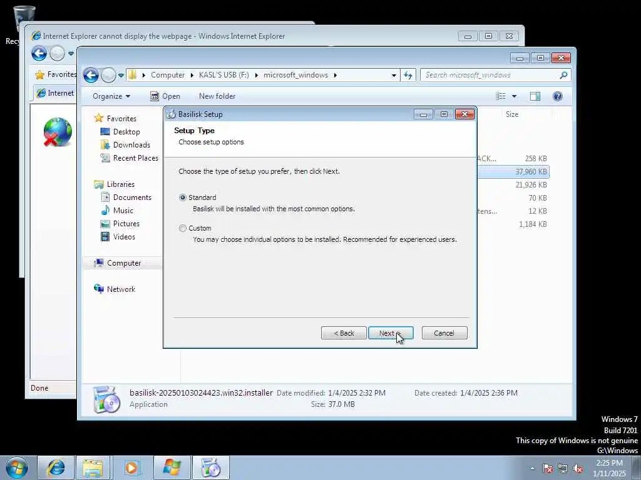The height and width of the screenshot is (480, 641).
Task: Maximize the Basilisk Setup window
Action: point(444,114)
